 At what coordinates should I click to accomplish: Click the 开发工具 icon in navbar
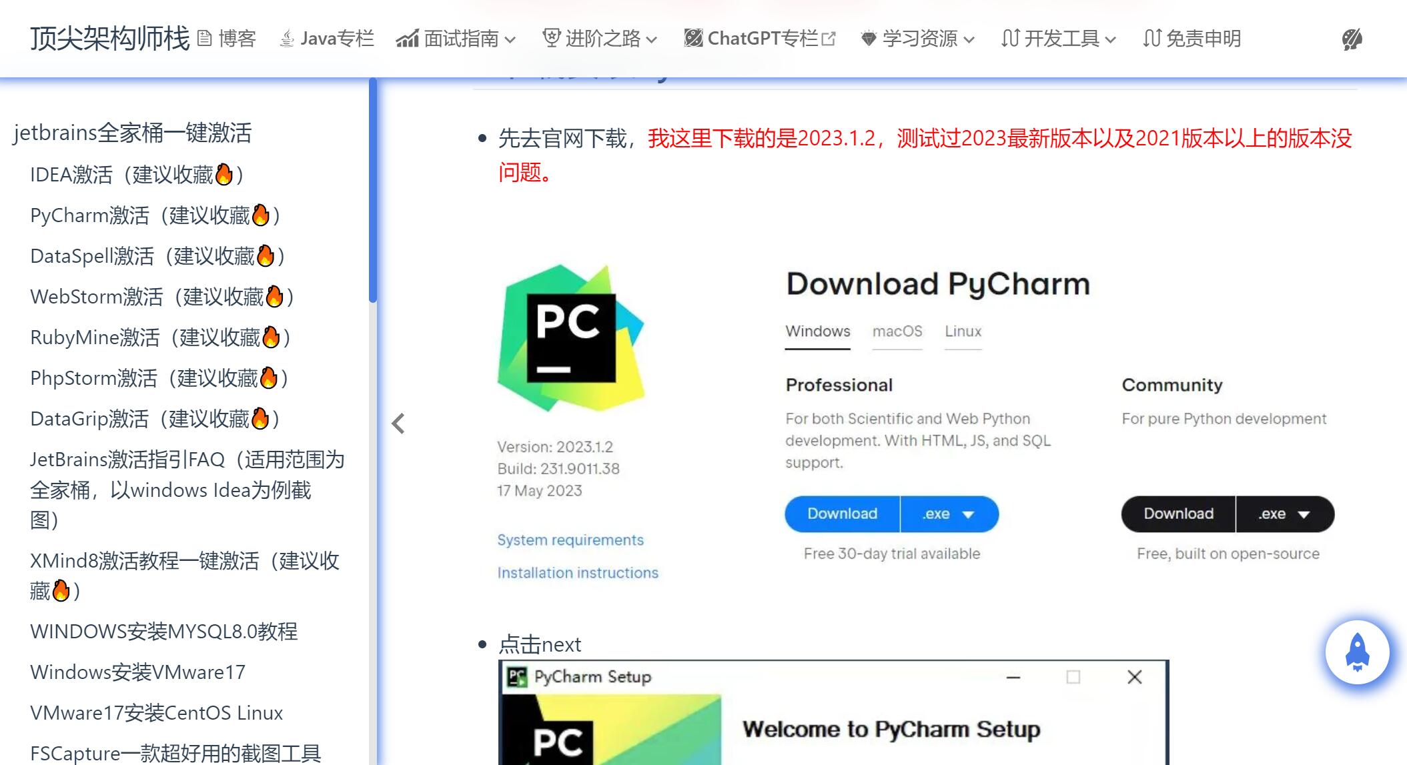point(1010,39)
